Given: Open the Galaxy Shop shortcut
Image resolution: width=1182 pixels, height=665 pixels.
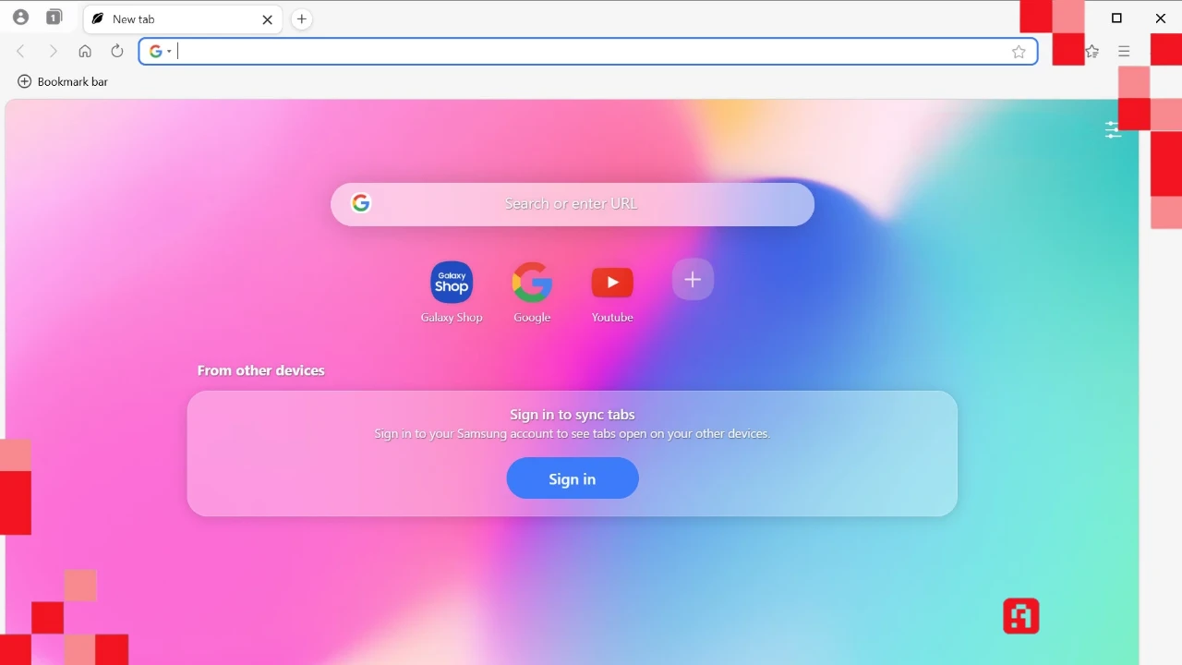Looking at the screenshot, I should [x=452, y=282].
